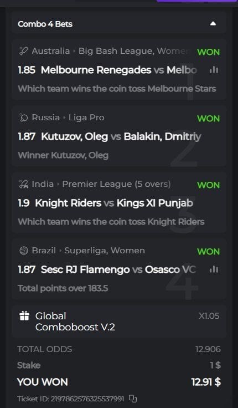The height and width of the screenshot is (408, 238).
Task: Collapse the Combo 4 Bets section
Action: pos(213,24)
